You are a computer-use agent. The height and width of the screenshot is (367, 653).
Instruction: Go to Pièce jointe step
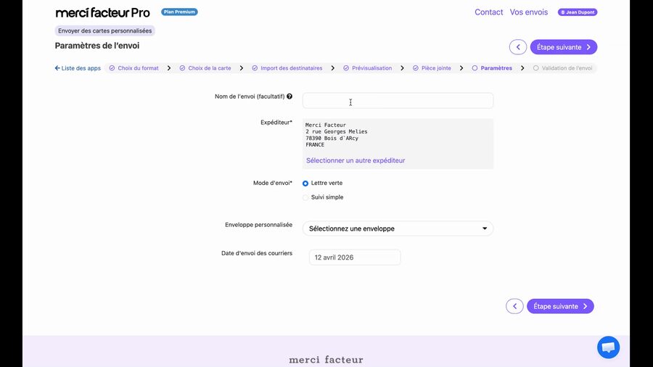coord(432,68)
